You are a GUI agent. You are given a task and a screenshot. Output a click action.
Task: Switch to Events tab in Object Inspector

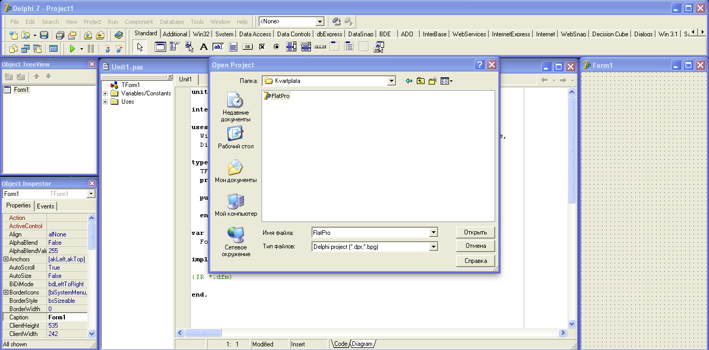[46, 206]
